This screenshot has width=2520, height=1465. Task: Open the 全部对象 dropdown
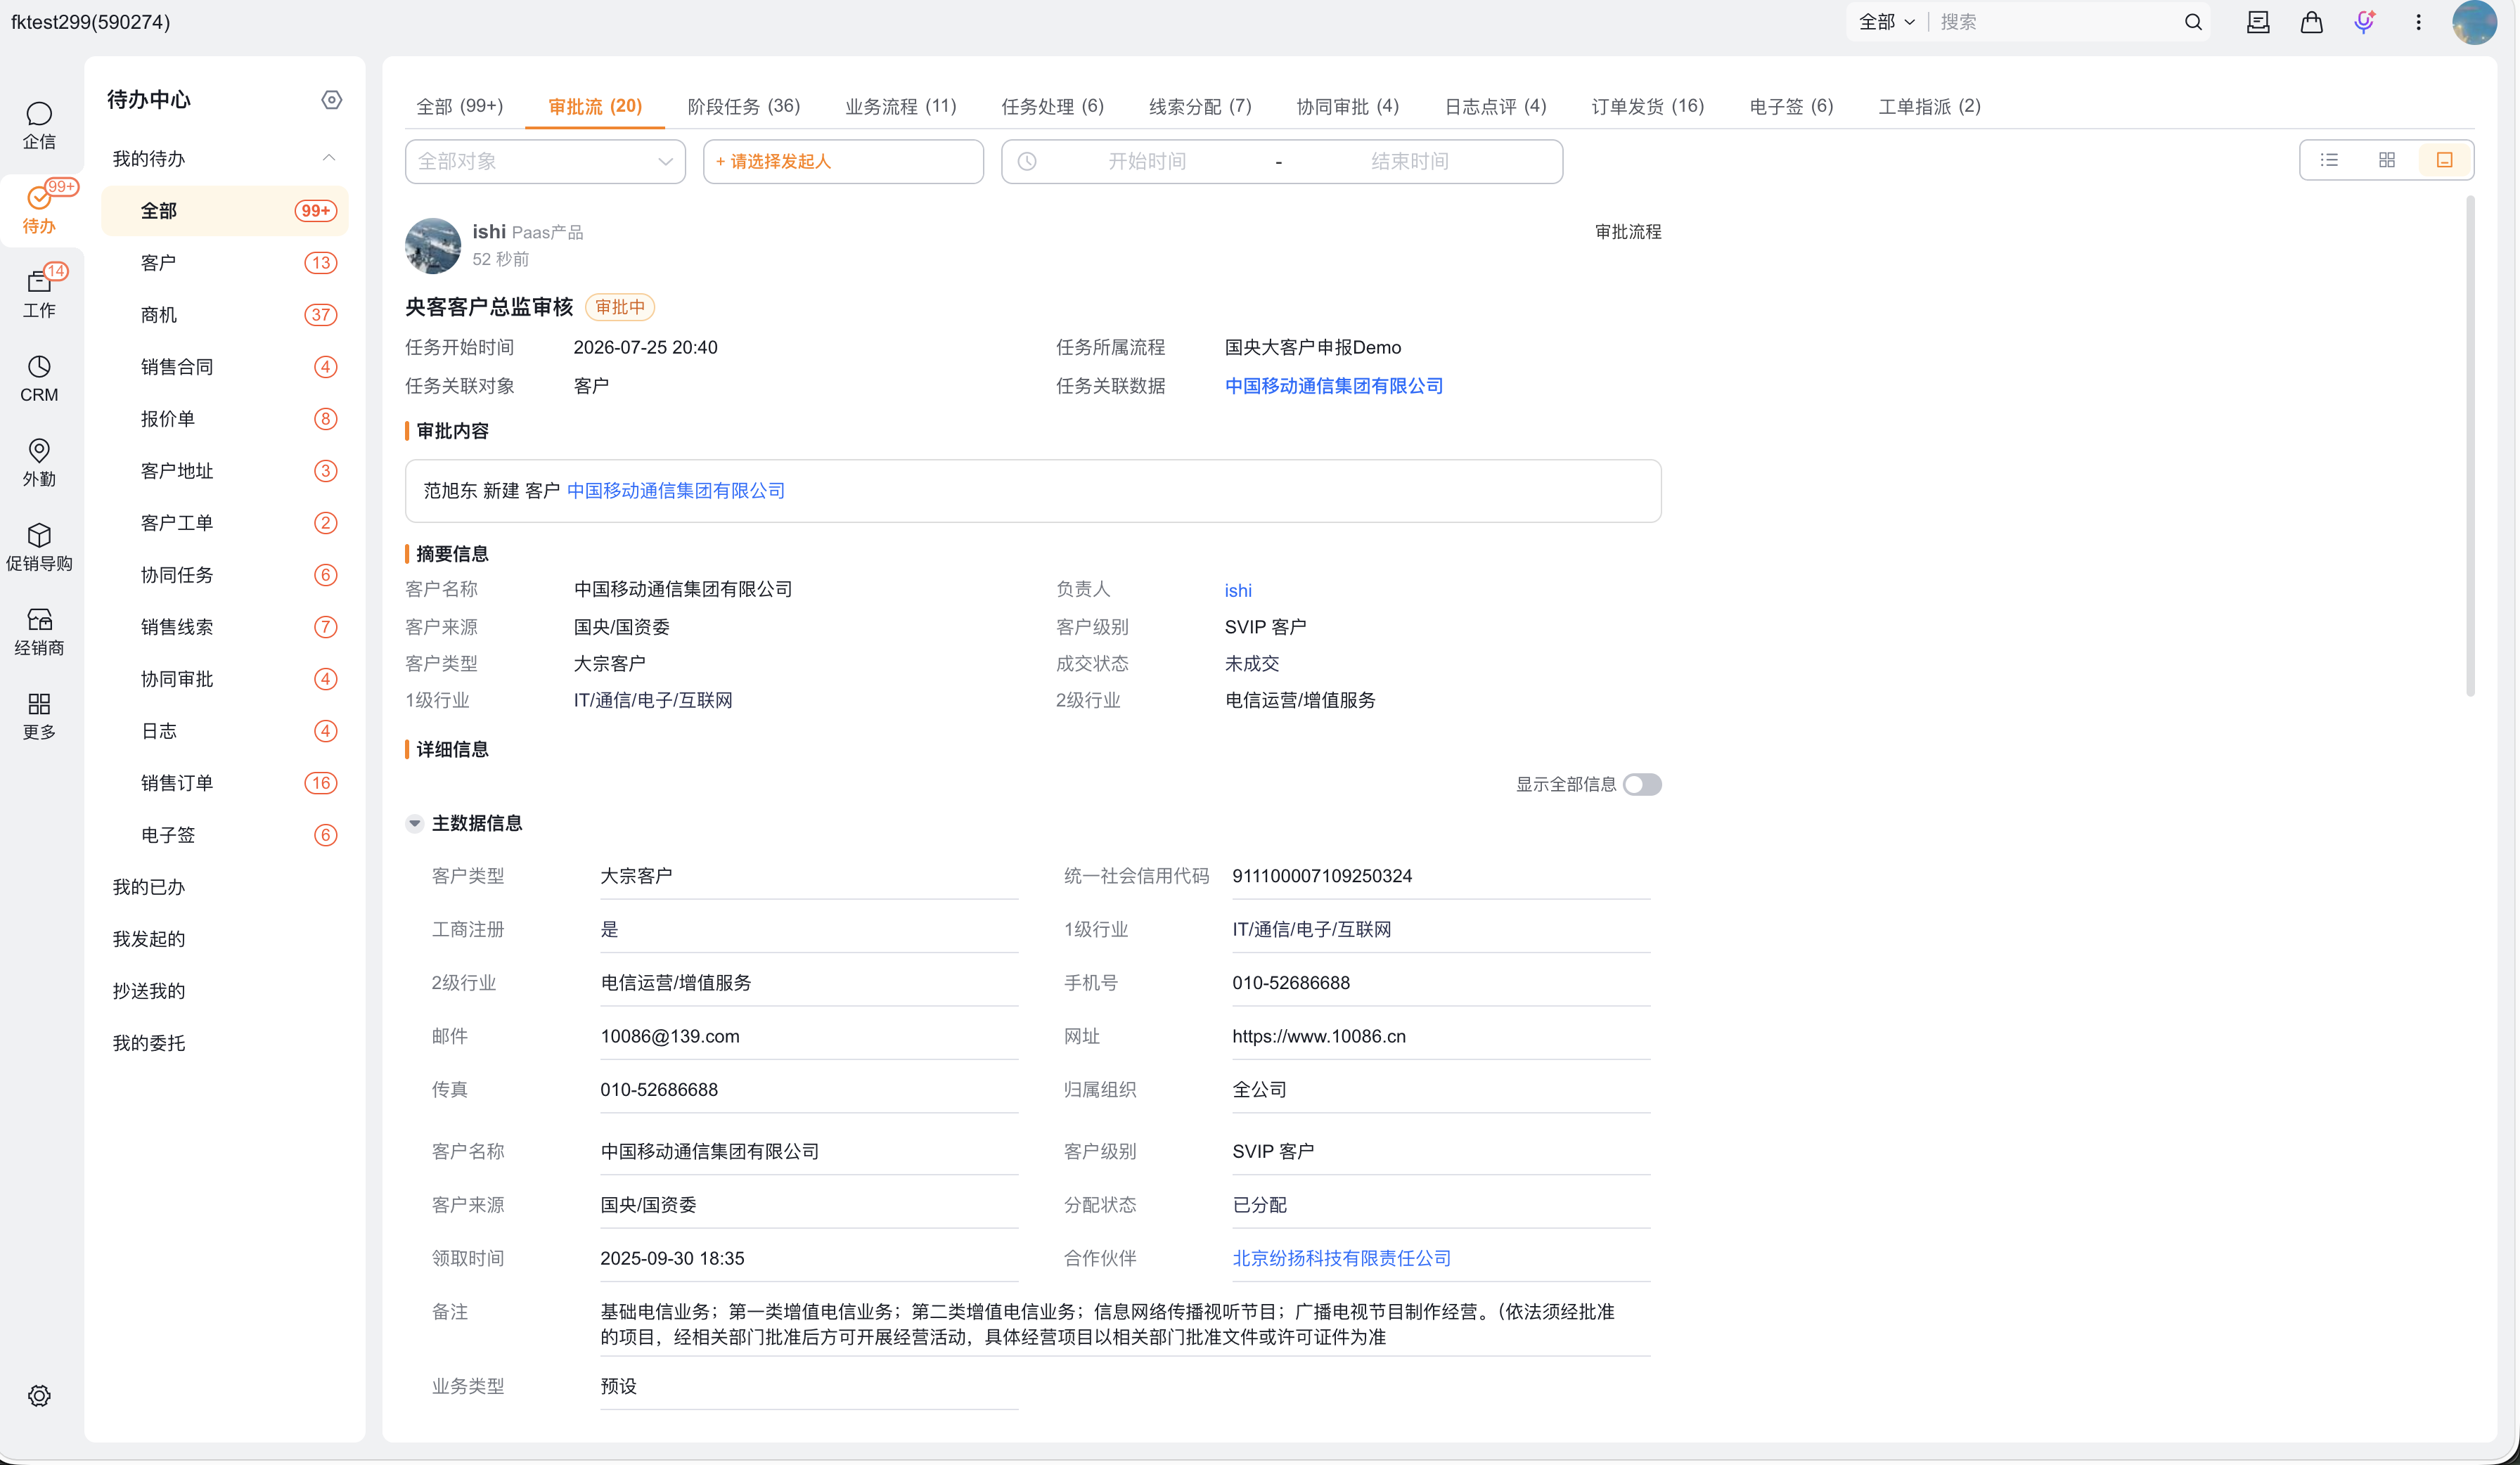[x=545, y=161]
